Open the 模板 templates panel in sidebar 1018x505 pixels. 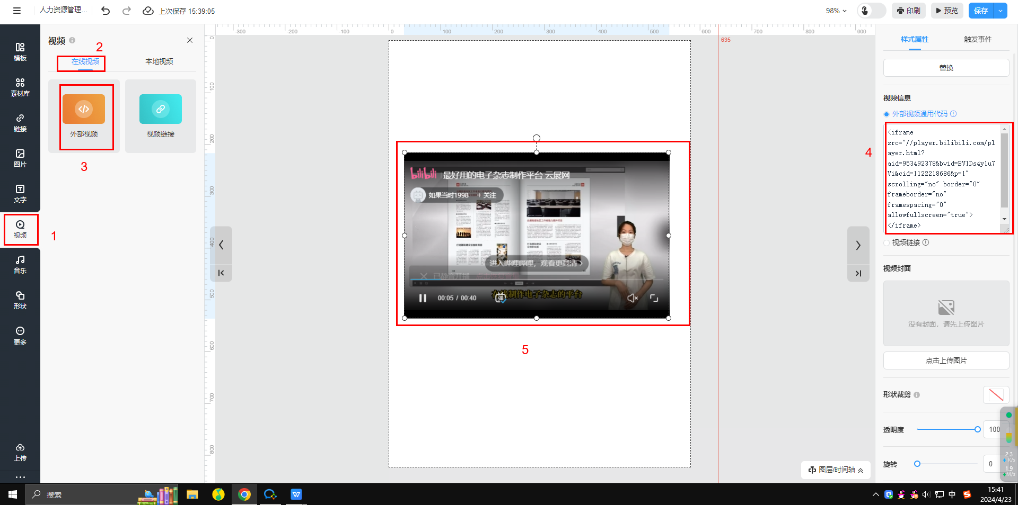(x=20, y=52)
